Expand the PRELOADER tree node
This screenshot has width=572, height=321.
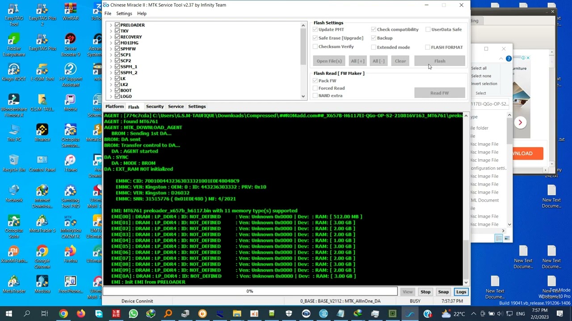(111, 25)
